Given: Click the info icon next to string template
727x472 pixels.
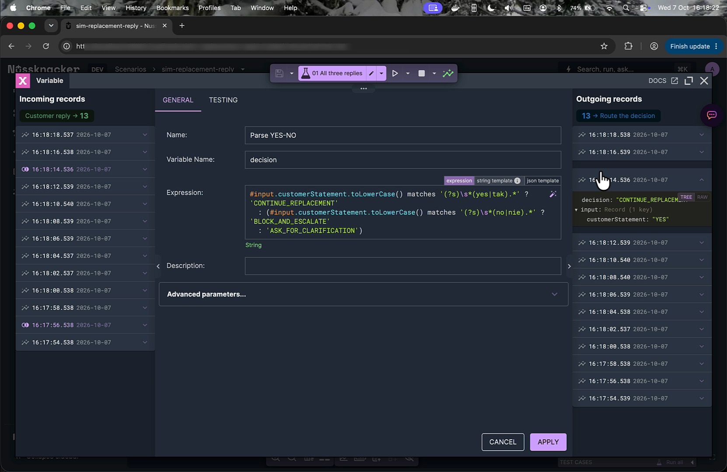Looking at the screenshot, I should (x=517, y=180).
